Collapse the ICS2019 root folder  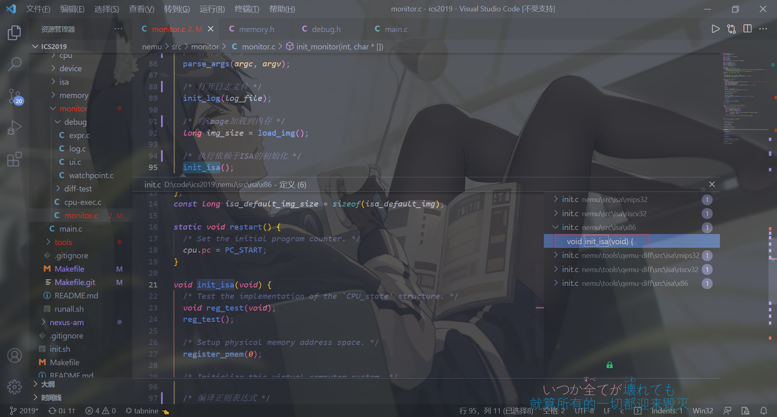click(81, 46)
